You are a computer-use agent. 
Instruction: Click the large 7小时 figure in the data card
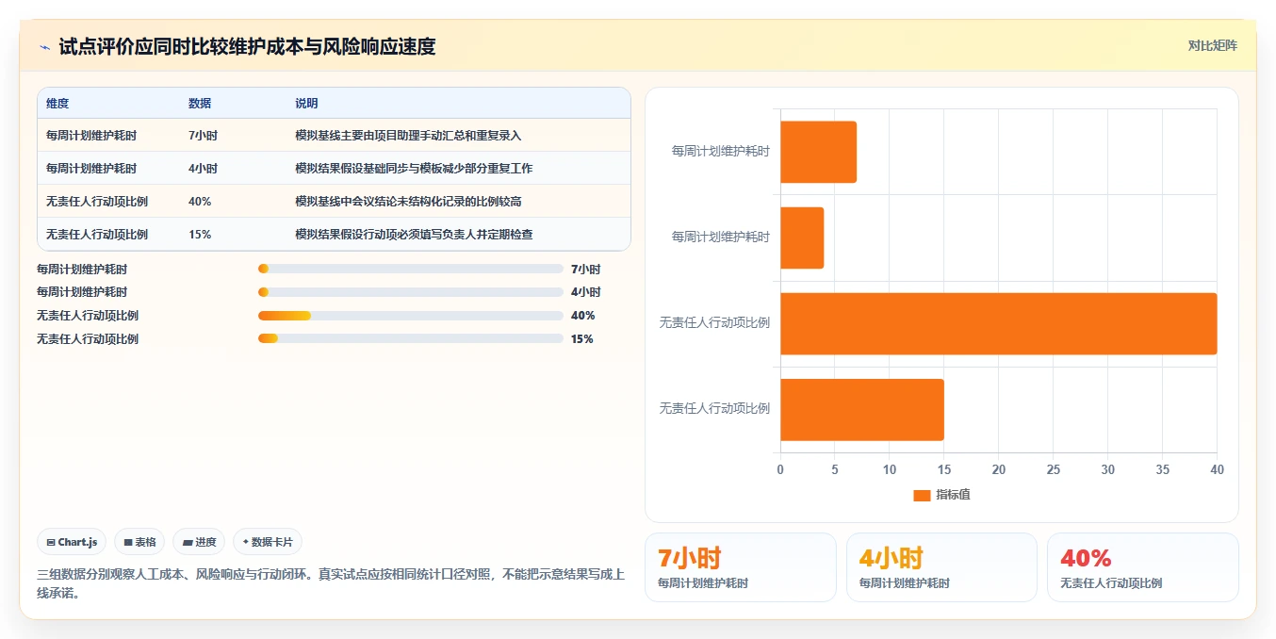click(x=689, y=558)
